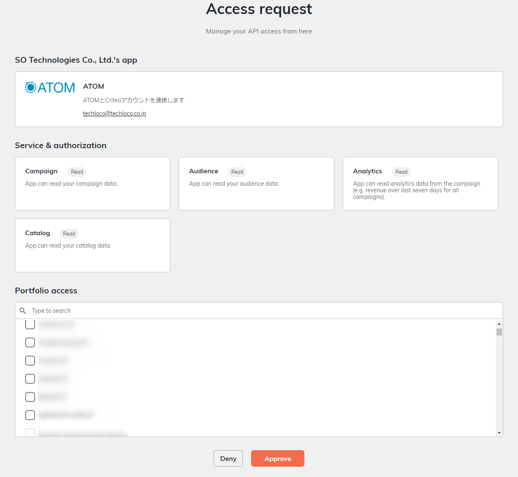The width and height of the screenshot is (518, 477).
Task: Click the Read badge next to Catalog
Action: (69, 234)
